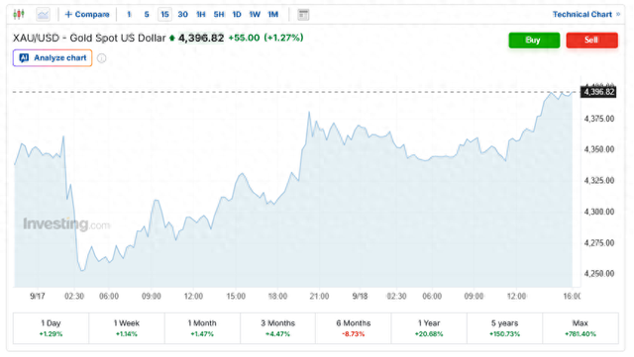Click the 4,275.00 price axis label
Image resolution: width=634 pixels, height=357 pixels.
[x=599, y=242]
